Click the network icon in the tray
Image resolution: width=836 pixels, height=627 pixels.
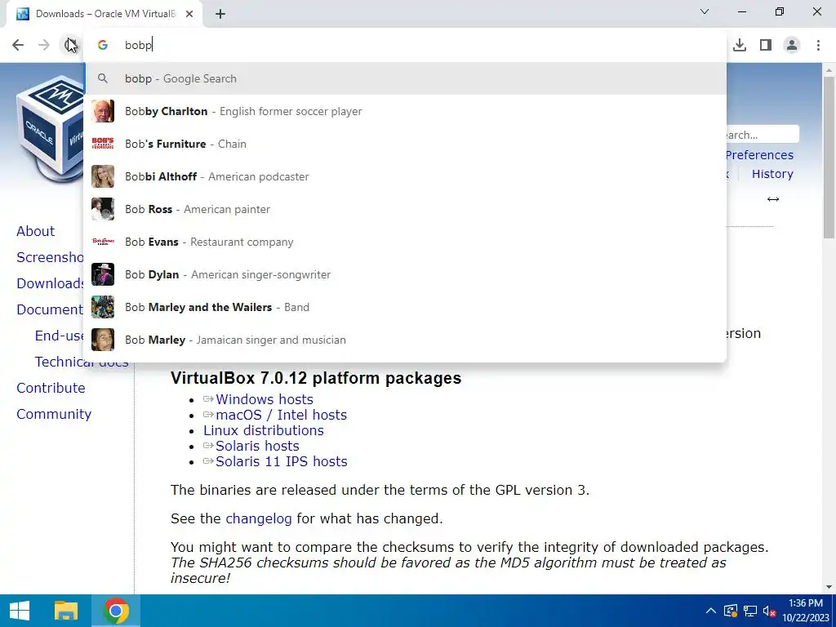[x=750, y=611]
